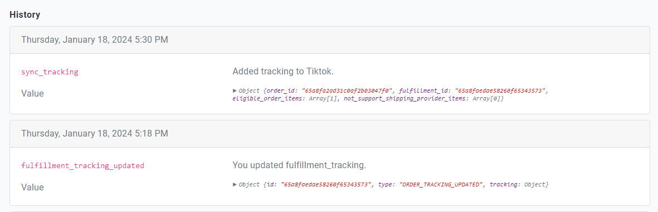Image resolution: width=658 pixels, height=212 pixels.
Task: Click the 5:18 PM history entry header
Action: (x=329, y=134)
